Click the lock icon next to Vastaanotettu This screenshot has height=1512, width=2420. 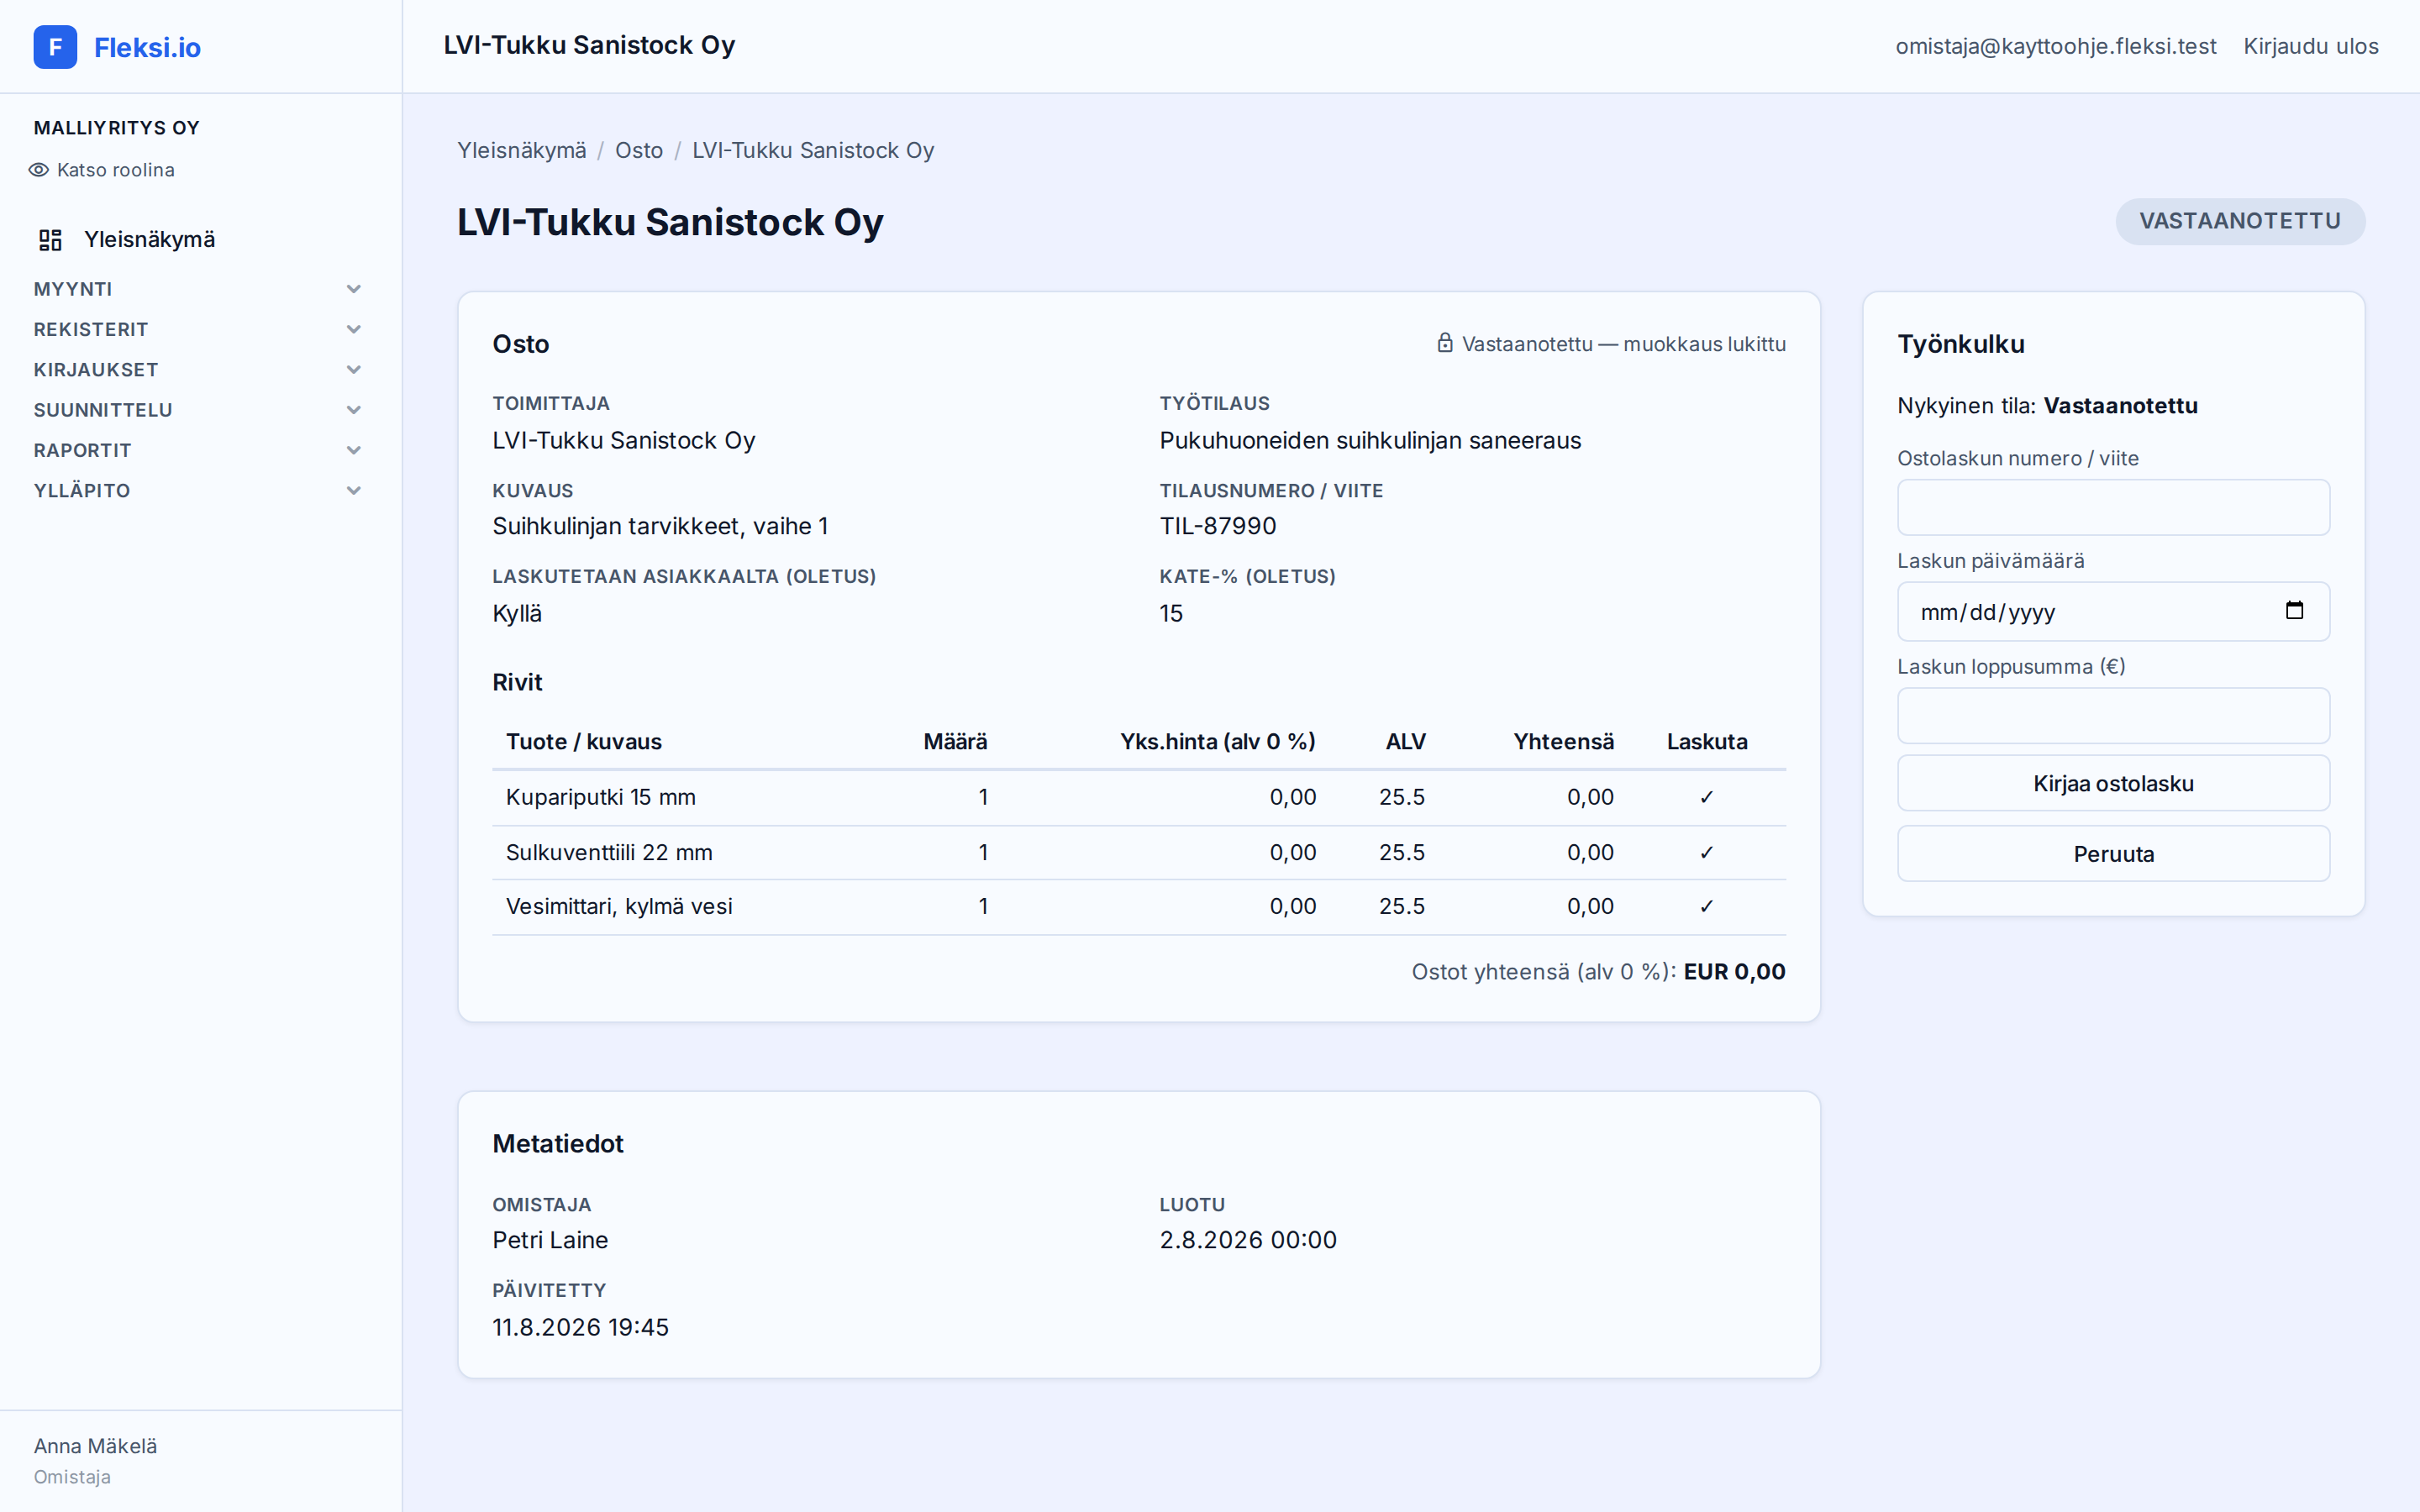(x=1445, y=343)
